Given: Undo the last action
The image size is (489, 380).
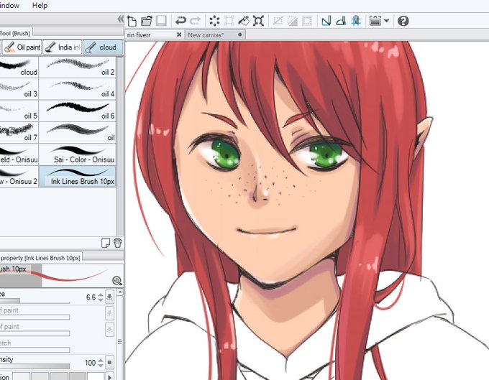Looking at the screenshot, I should 180,21.
